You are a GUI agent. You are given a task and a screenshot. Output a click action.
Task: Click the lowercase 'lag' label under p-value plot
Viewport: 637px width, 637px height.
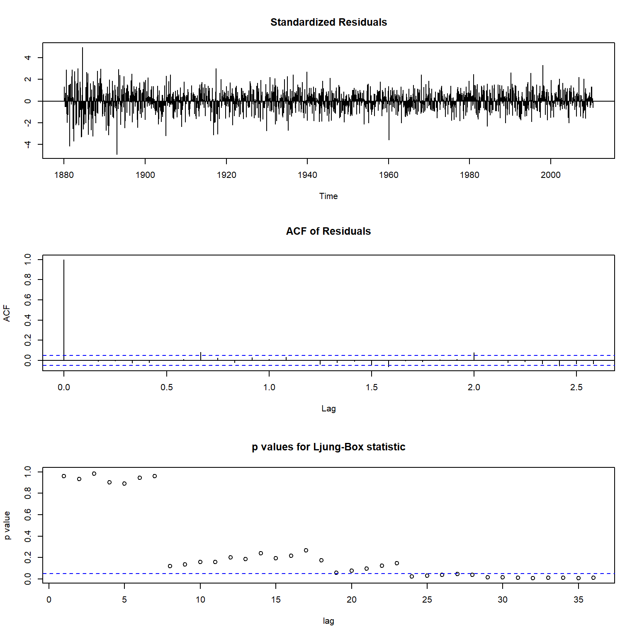point(328,621)
